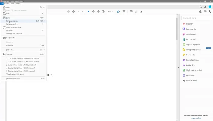Screen dimensions: 213x121
Task: Activate the hand pan tool
Action: point(94,12)
